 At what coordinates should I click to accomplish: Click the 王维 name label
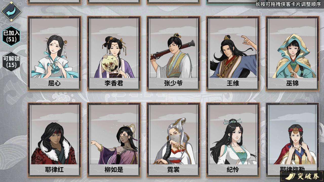click(x=233, y=83)
